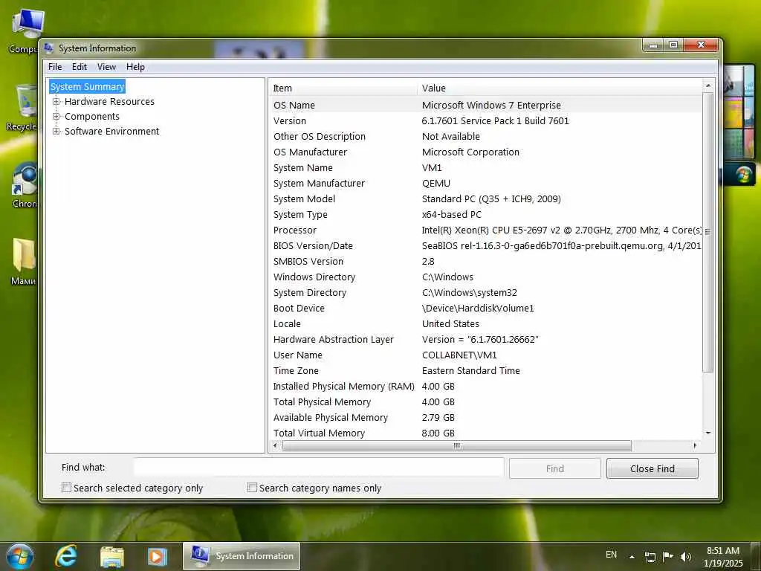
Task: Launch Internet Explorer from the taskbar
Action: pos(66,556)
